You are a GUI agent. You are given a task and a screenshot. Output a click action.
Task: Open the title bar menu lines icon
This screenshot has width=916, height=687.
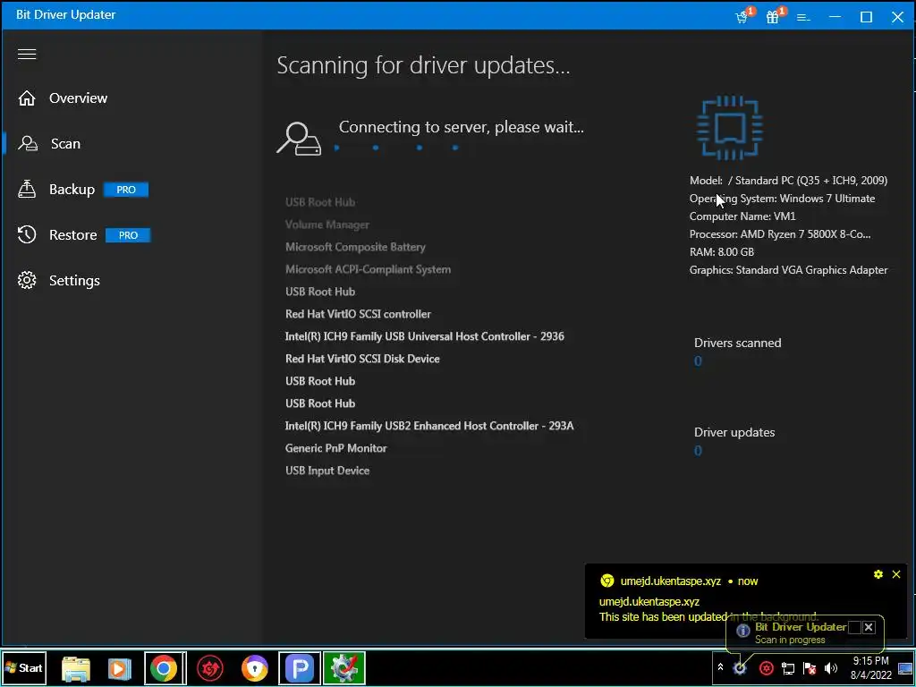click(804, 18)
